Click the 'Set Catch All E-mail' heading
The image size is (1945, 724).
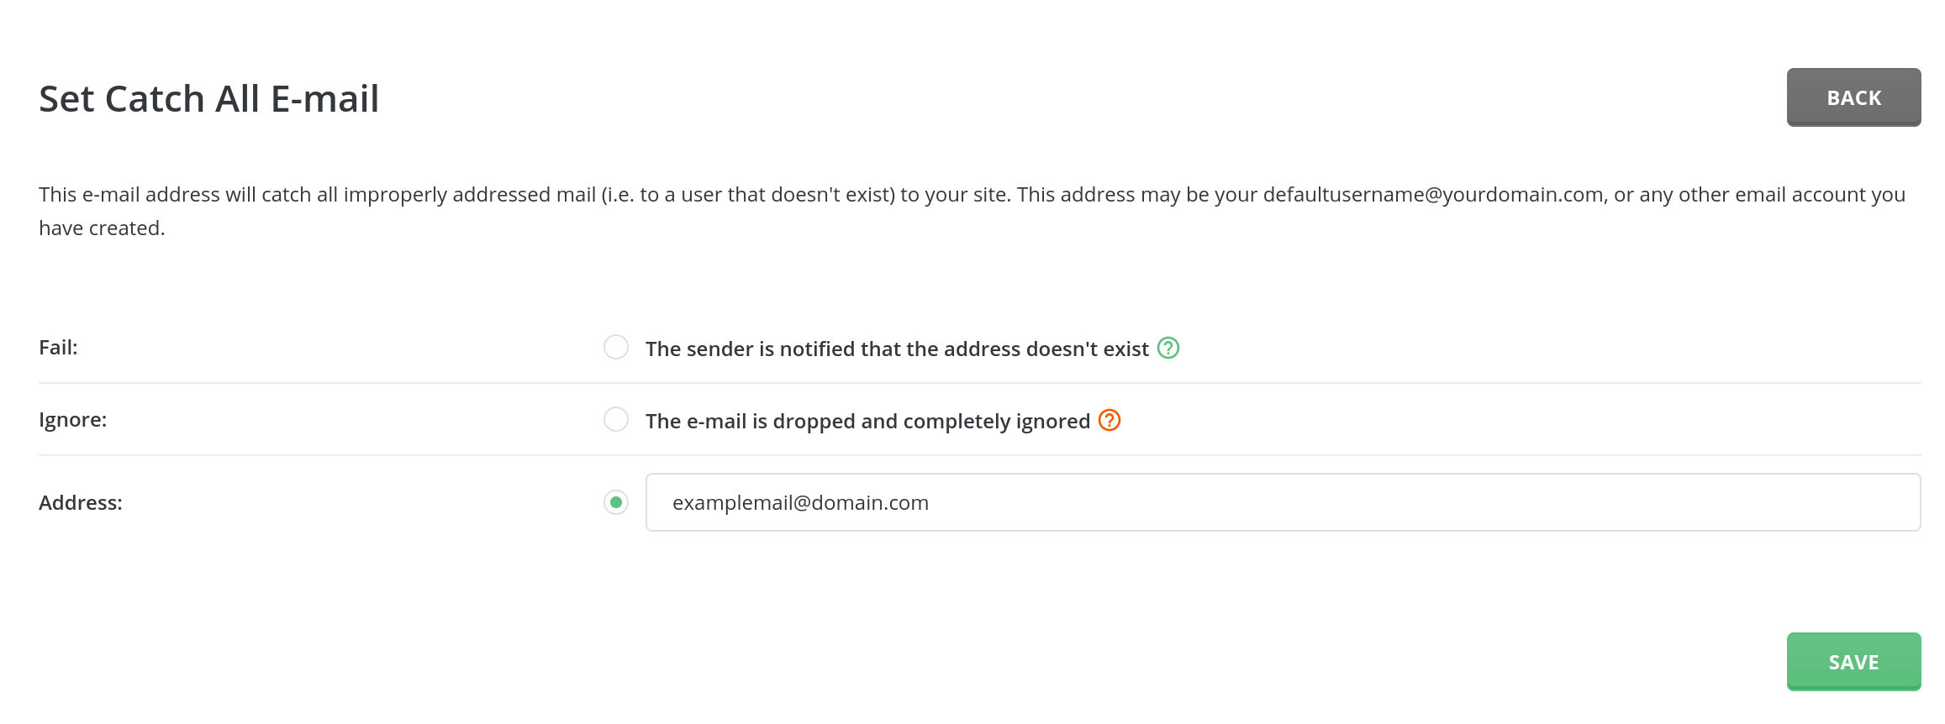(208, 99)
